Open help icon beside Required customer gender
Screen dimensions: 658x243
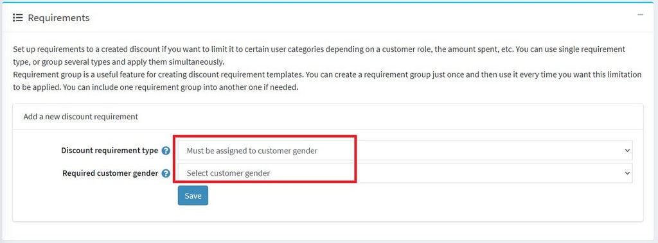[166, 173]
